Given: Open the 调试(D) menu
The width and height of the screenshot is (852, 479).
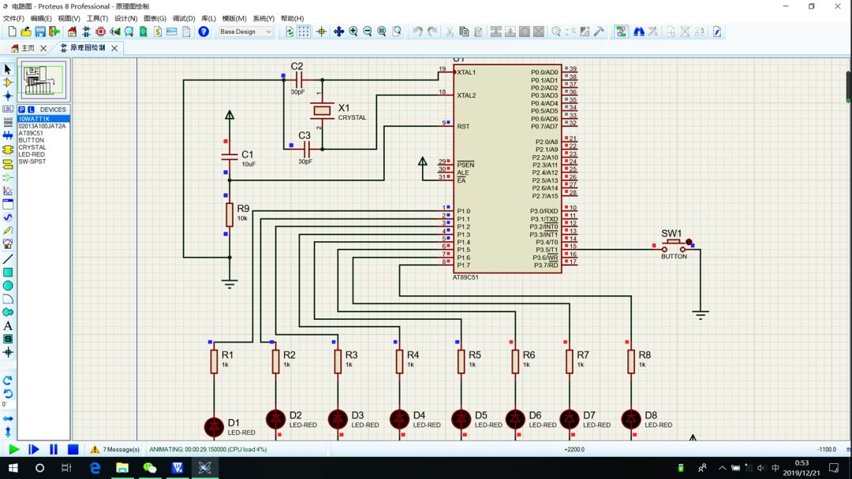Looking at the screenshot, I should tap(184, 18).
